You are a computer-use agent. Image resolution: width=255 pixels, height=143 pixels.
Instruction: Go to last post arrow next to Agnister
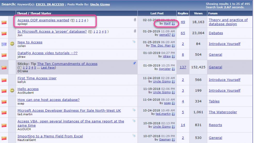point(173,69)
